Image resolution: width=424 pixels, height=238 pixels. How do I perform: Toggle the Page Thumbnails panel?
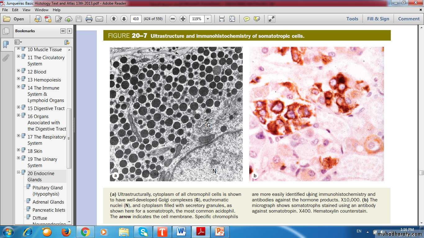tap(6, 31)
